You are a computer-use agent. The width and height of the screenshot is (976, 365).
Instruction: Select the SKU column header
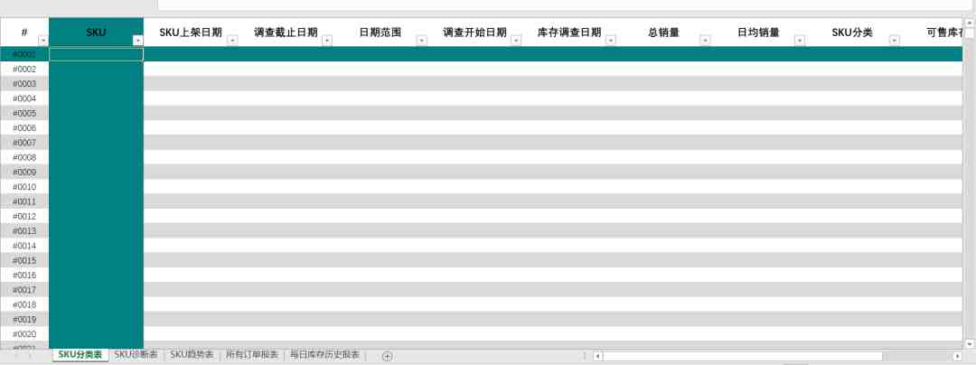tap(96, 33)
